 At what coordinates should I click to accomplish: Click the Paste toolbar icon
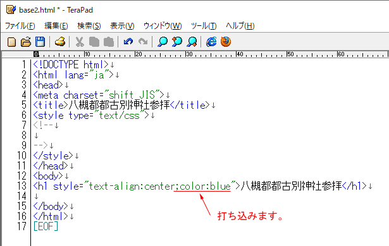coord(108,42)
